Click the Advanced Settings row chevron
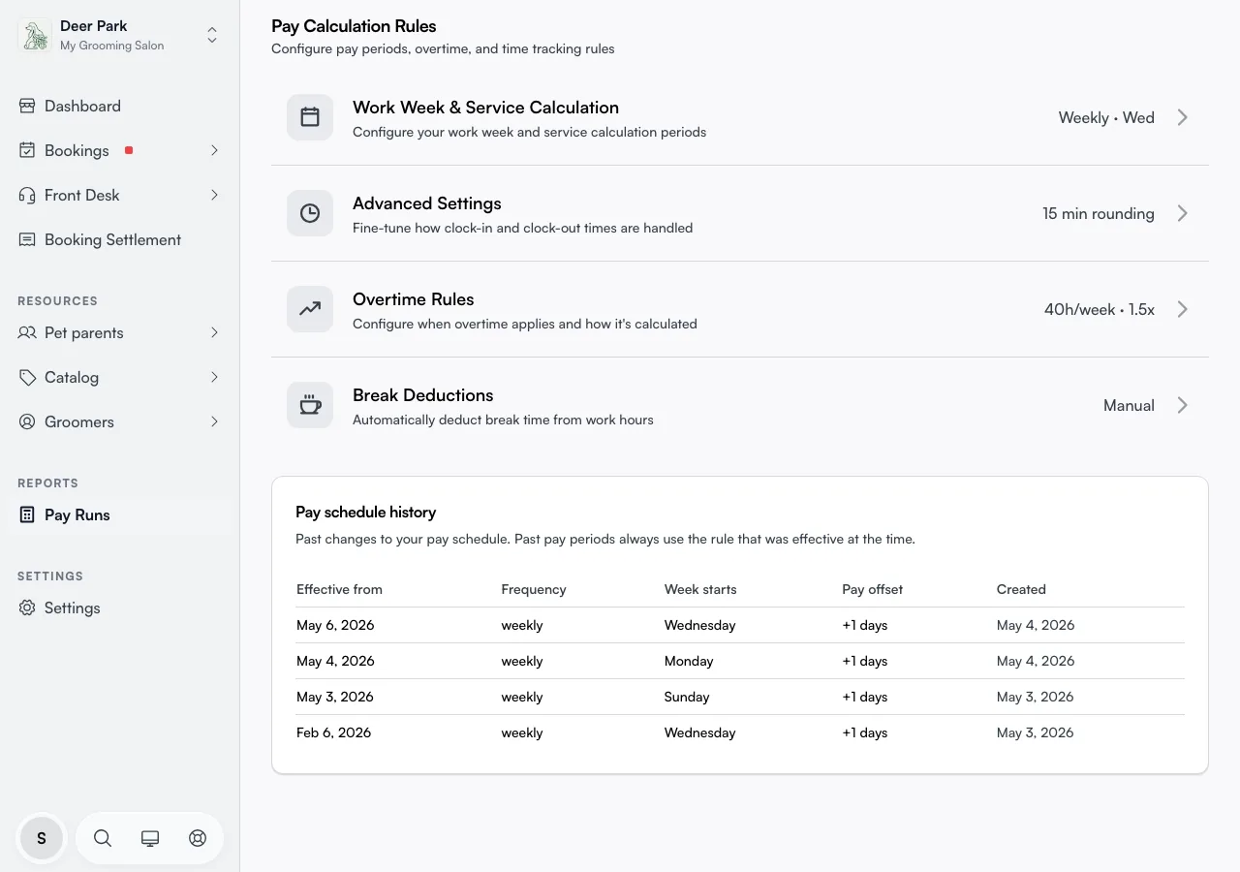 coord(1182,213)
